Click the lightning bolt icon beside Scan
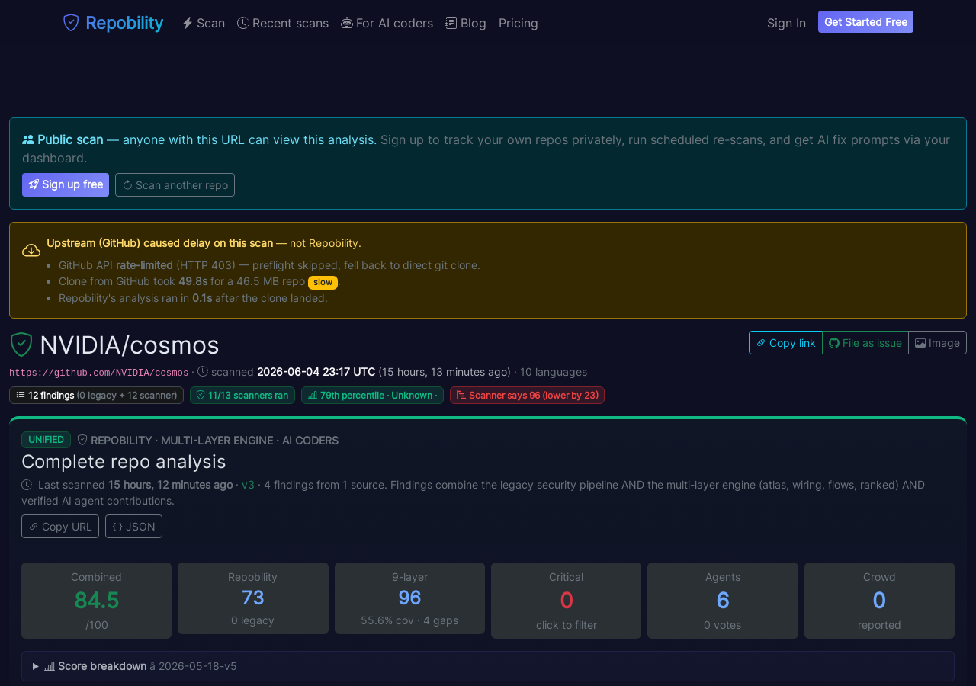Image resolution: width=976 pixels, height=686 pixels. tap(188, 23)
